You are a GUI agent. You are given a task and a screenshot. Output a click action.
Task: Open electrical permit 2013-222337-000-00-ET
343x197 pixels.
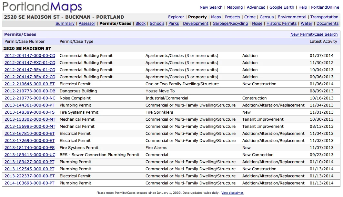[30, 176]
